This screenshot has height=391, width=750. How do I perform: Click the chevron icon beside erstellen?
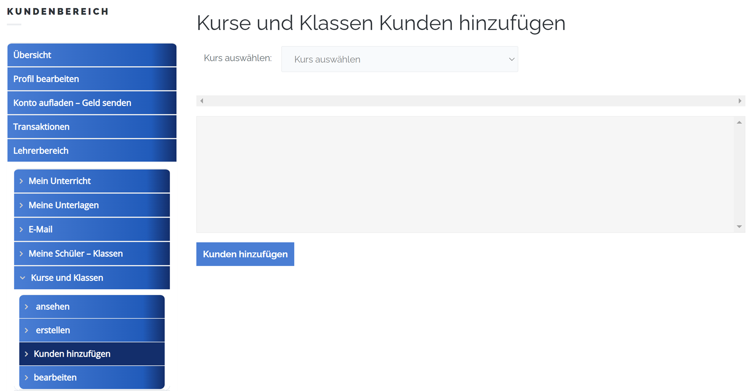[x=27, y=330]
